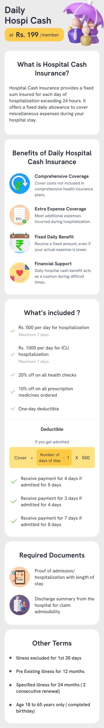Click the Proof of admission clipboard icon
Screen dimensions: 104x728
pyautogui.click(x=20, y=577)
